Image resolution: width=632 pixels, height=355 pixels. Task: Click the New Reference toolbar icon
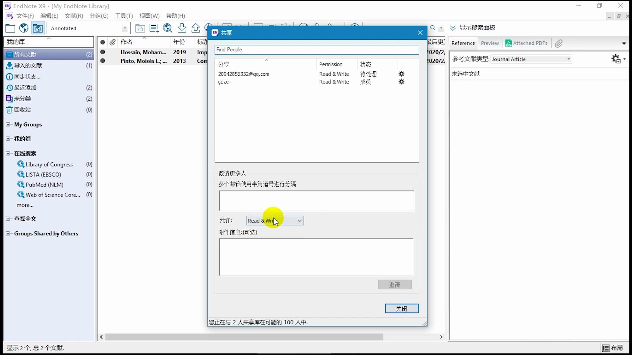point(154,28)
